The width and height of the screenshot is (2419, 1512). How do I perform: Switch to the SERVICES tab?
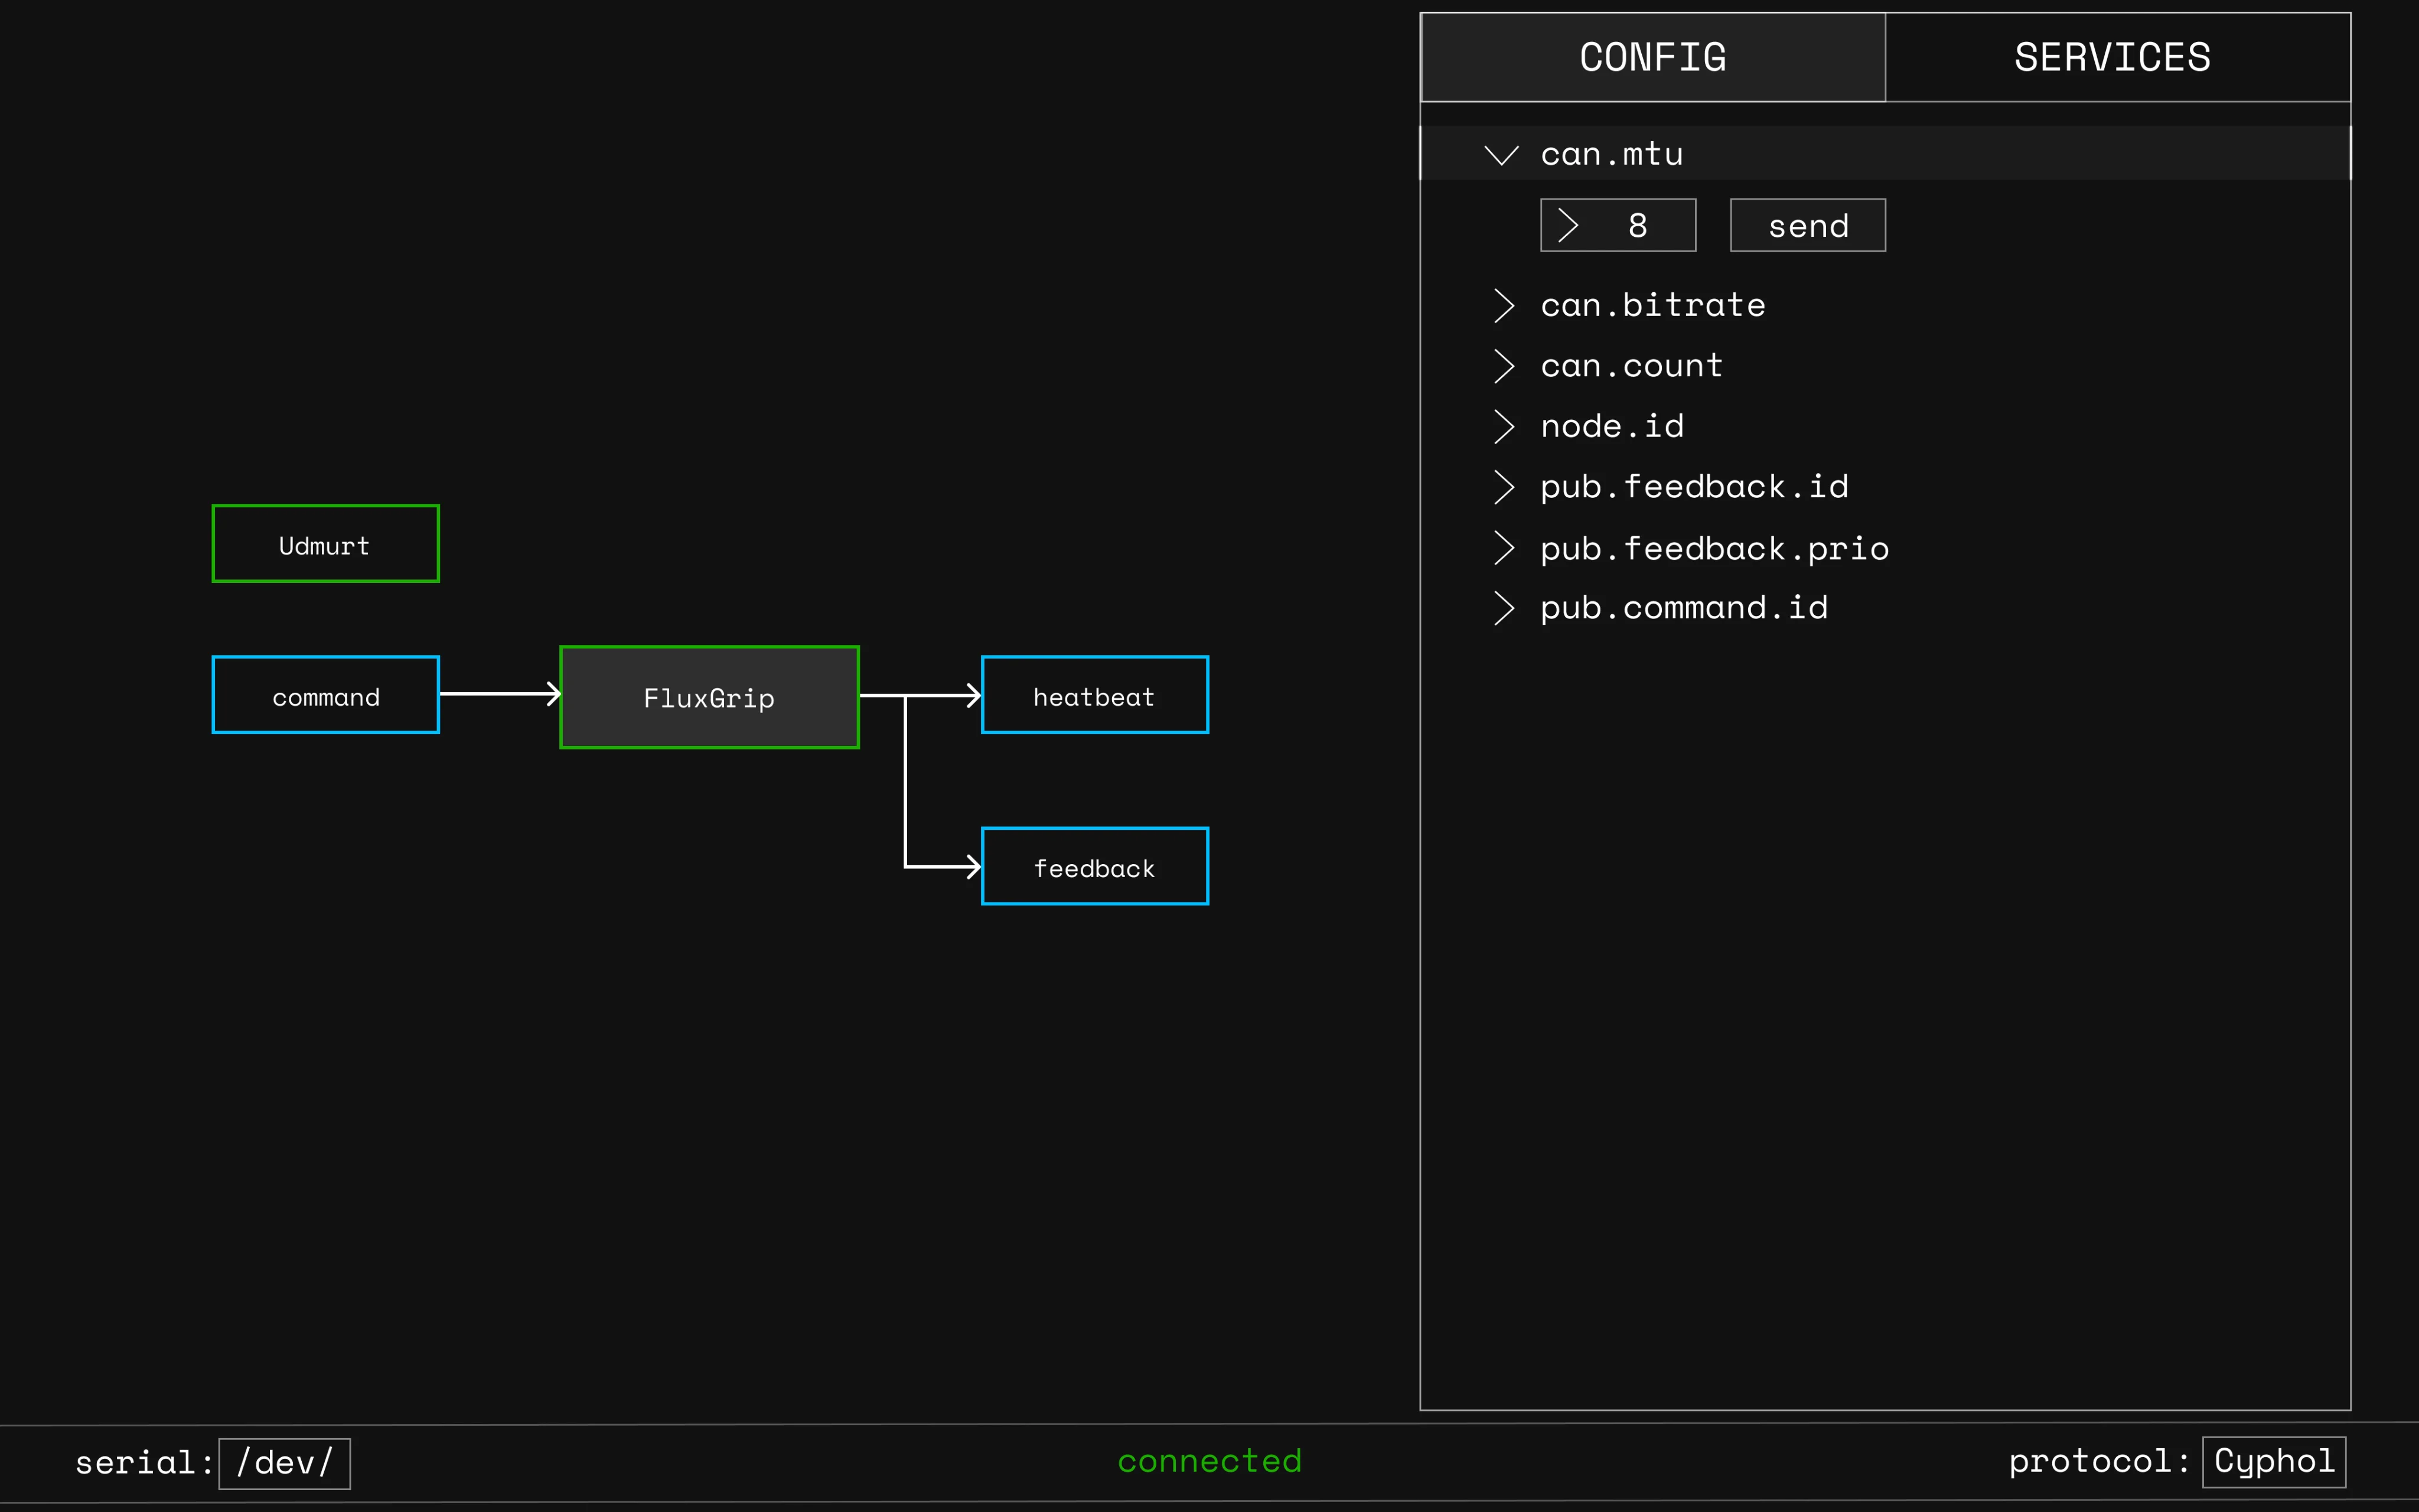coord(2116,58)
